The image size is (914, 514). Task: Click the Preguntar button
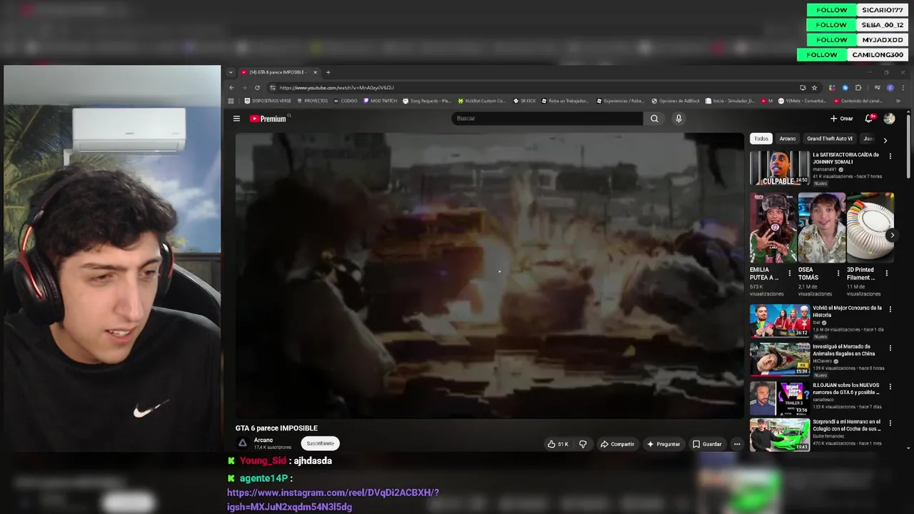coord(663,444)
